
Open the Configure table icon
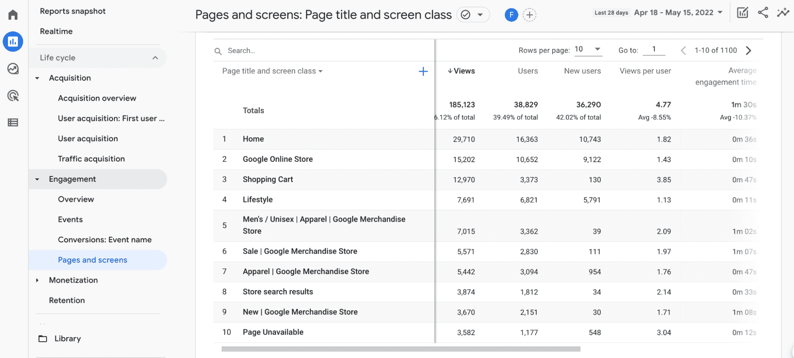coord(13,123)
